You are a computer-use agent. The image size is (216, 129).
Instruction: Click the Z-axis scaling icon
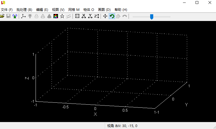coord(97,16)
